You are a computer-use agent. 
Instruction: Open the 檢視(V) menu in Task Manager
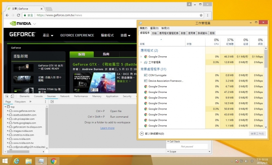(x=165, y=28)
